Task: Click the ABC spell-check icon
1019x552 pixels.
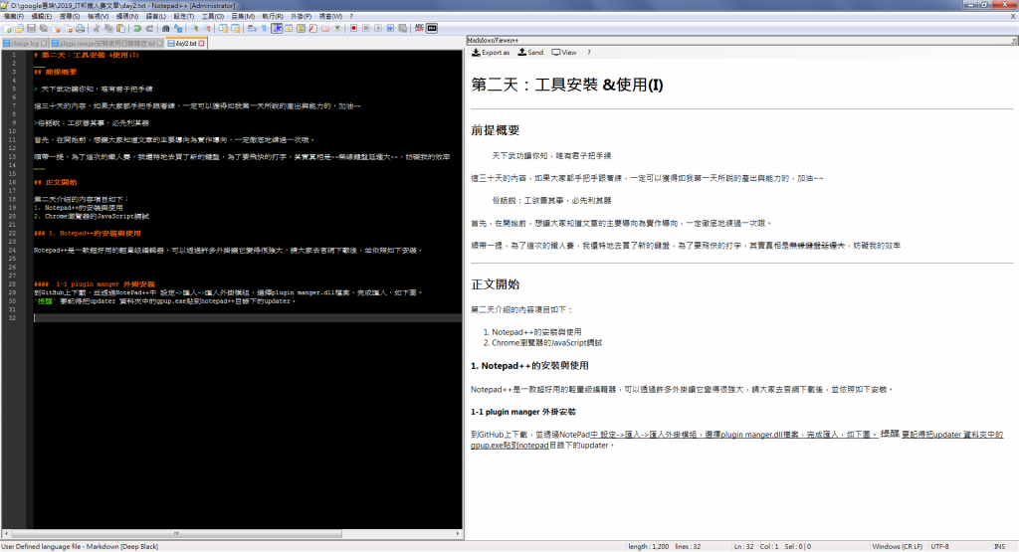Action: pyautogui.click(x=419, y=29)
